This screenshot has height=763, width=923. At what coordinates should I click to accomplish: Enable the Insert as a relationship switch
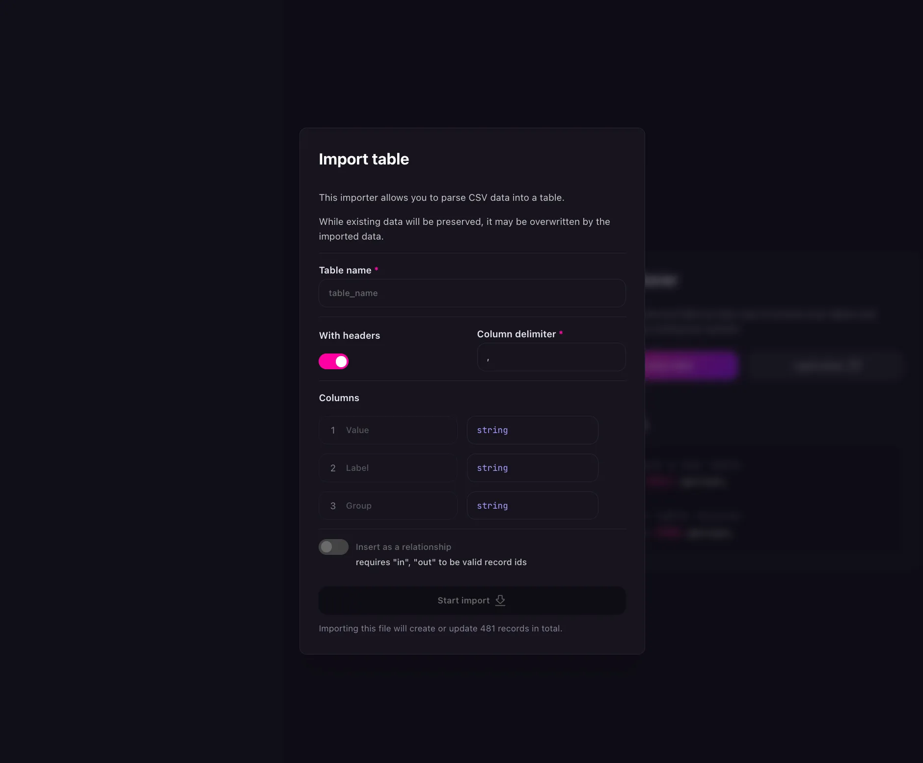click(x=333, y=547)
